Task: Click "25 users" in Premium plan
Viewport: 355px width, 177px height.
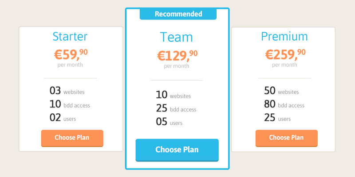Action: tap(277, 119)
